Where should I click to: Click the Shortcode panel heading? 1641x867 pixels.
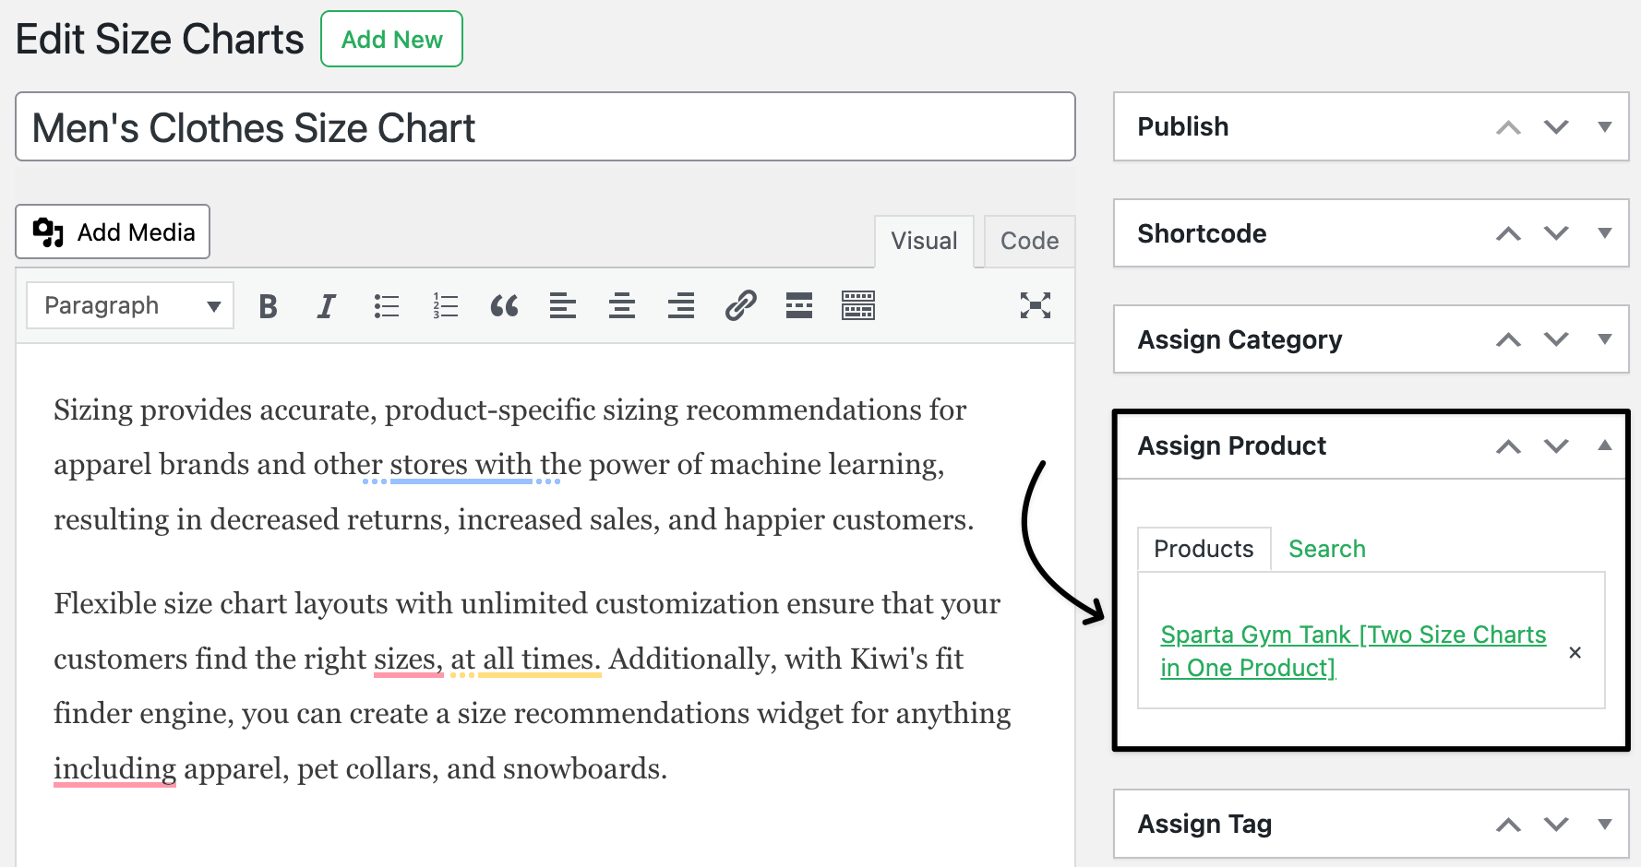point(1202,233)
